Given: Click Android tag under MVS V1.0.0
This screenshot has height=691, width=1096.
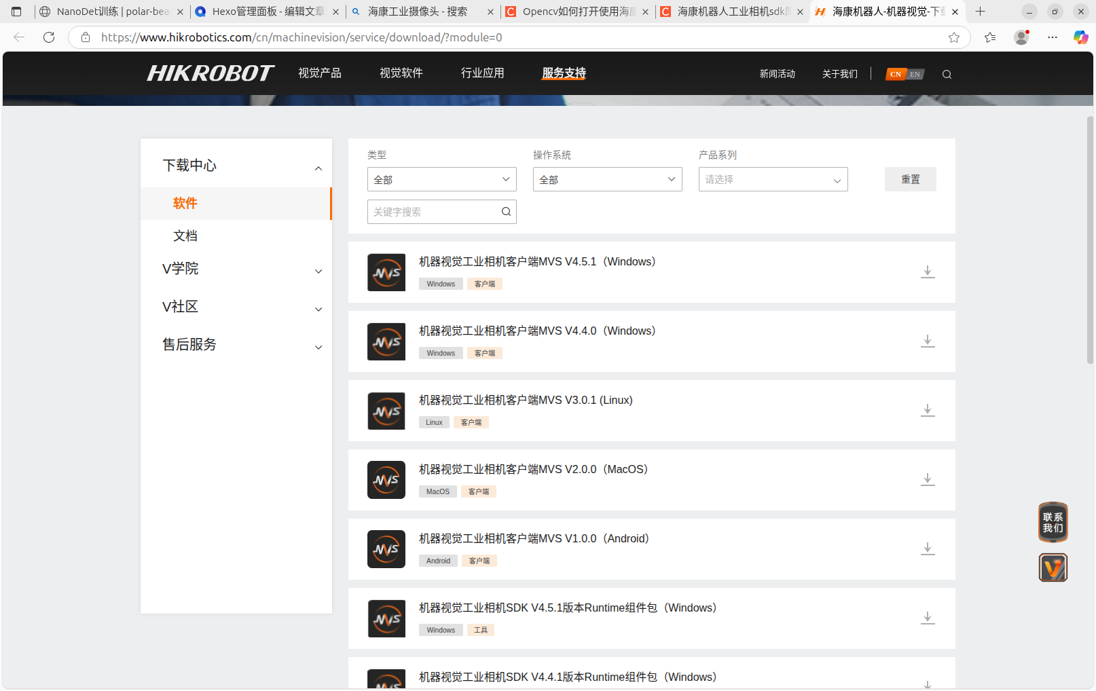Looking at the screenshot, I should (439, 561).
